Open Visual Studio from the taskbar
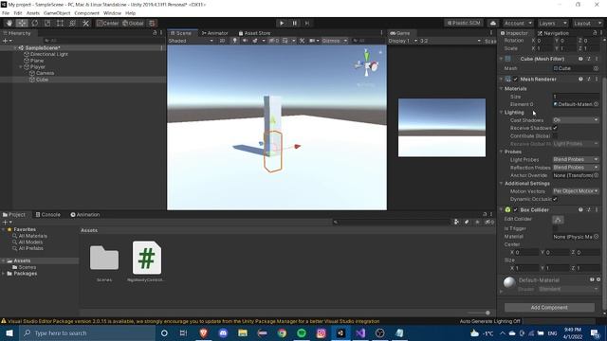This screenshot has width=607, height=341. click(x=360, y=332)
